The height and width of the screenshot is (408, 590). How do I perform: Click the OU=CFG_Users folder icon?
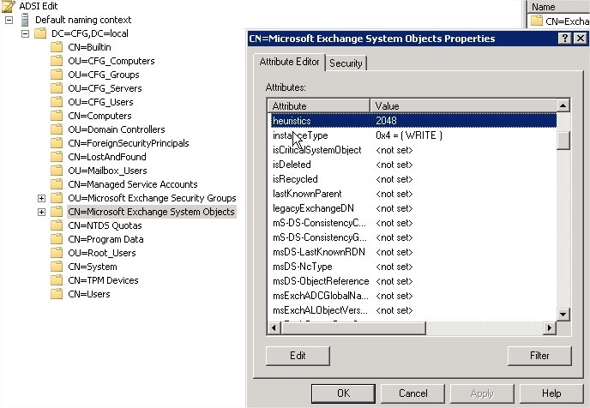tap(57, 102)
